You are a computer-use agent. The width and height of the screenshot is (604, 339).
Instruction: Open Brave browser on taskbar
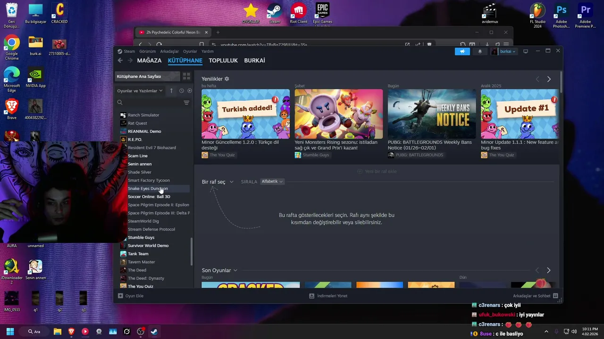coord(71,331)
